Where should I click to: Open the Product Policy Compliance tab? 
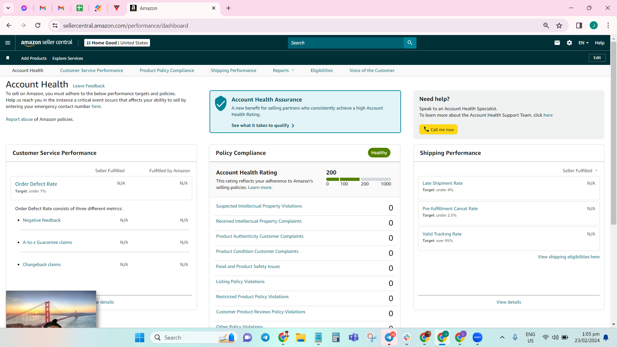[167, 70]
